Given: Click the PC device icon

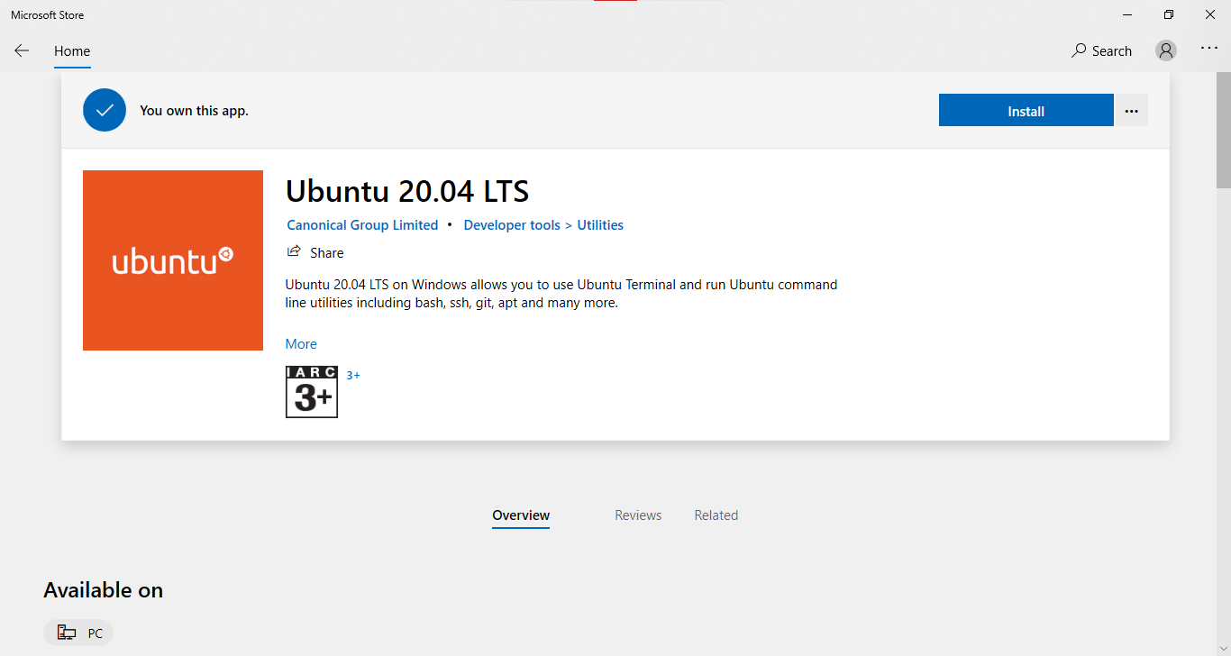Looking at the screenshot, I should pyautogui.click(x=67, y=633).
